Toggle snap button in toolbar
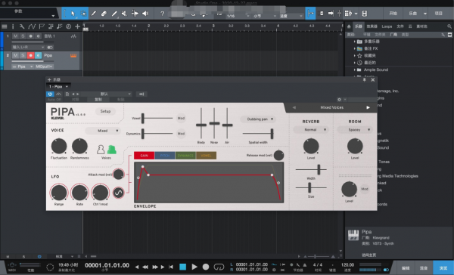The height and width of the screenshot is (275, 454). pos(310,14)
